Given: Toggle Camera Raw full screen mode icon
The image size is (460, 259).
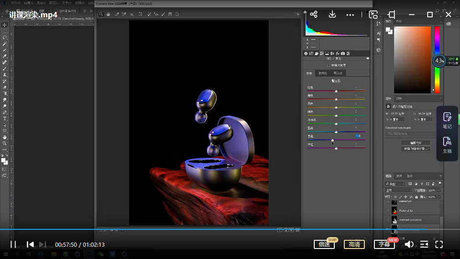Looking at the screenshot, I should [297, 14].
